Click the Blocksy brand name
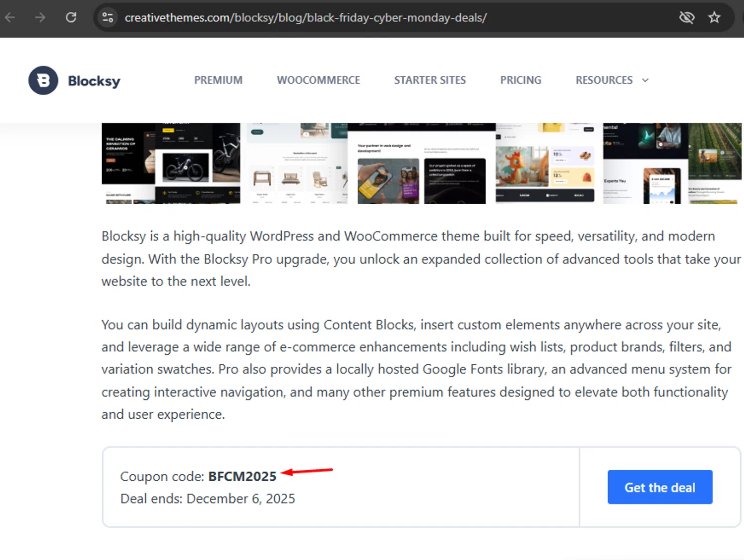The height and width of the screenshot is (560, 744). (94, 81)
